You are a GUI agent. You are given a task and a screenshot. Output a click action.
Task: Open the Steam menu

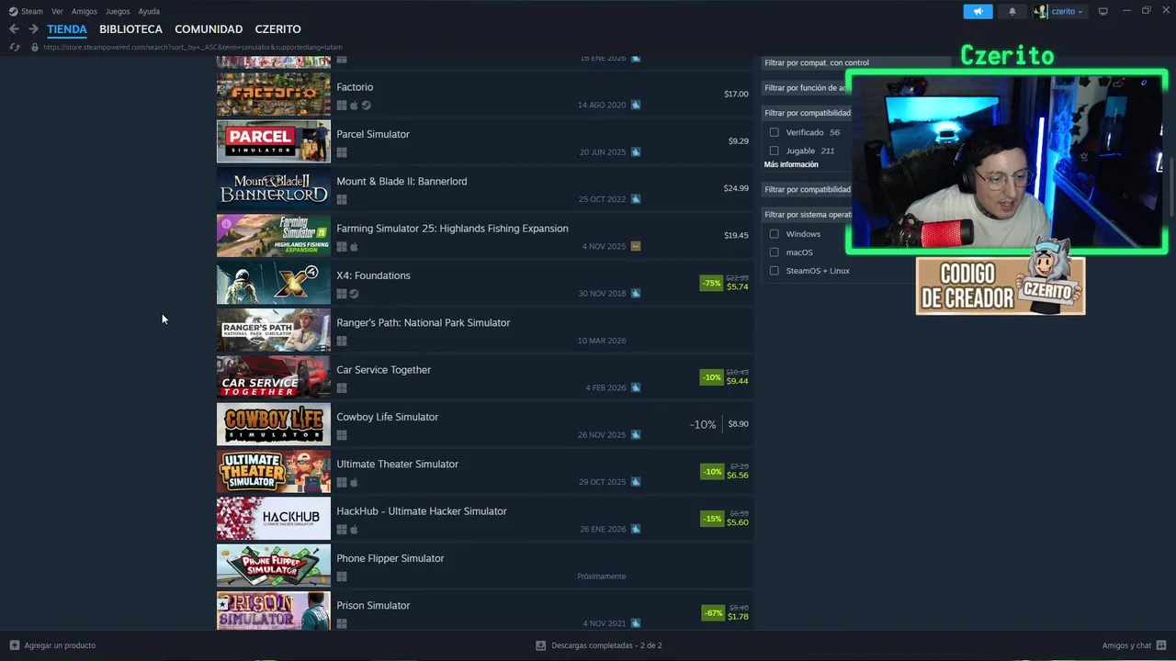pyautogui.click(x=32, y=11)
